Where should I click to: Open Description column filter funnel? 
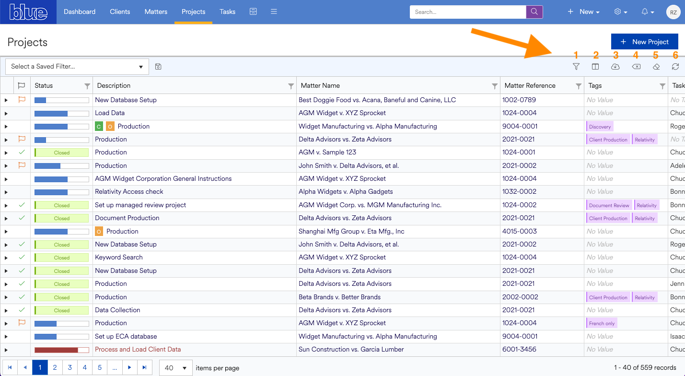pos(291,86)
